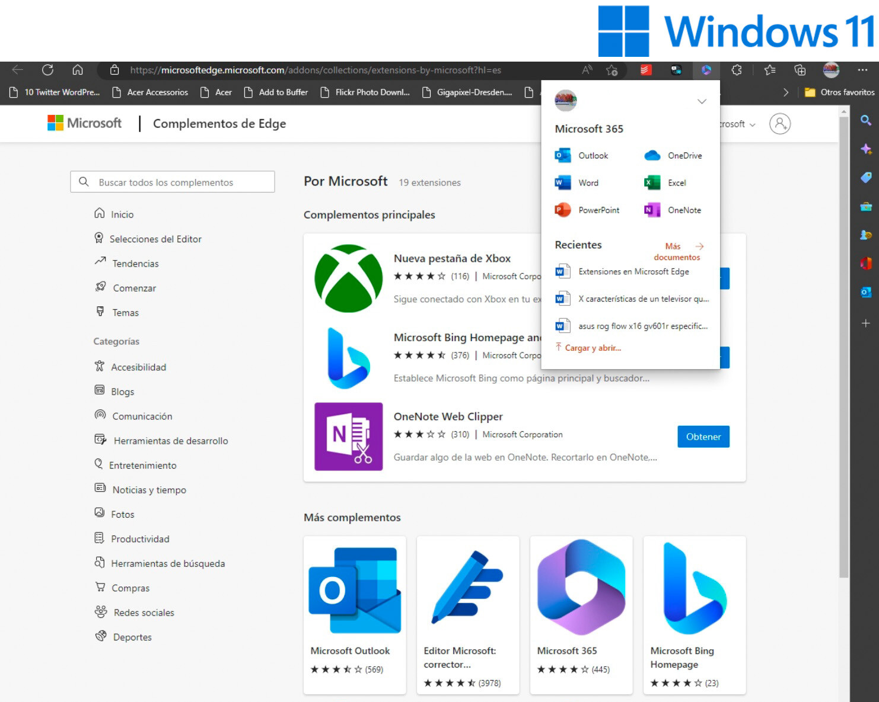Open the Temas section in the left menu

tap(125, 312)
